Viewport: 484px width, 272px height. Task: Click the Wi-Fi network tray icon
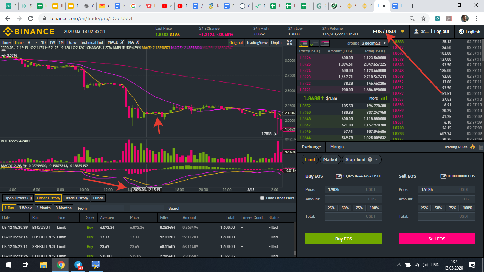417,265
